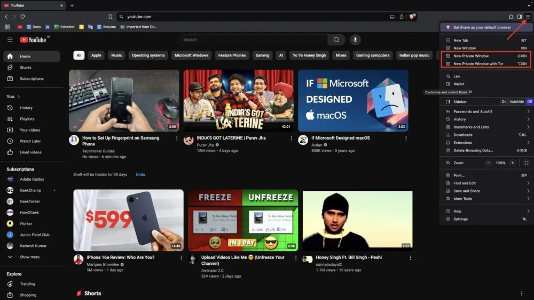Set Sidebar to On
Image resolution: width=534 pixels, height=300 pixels.
504,101
